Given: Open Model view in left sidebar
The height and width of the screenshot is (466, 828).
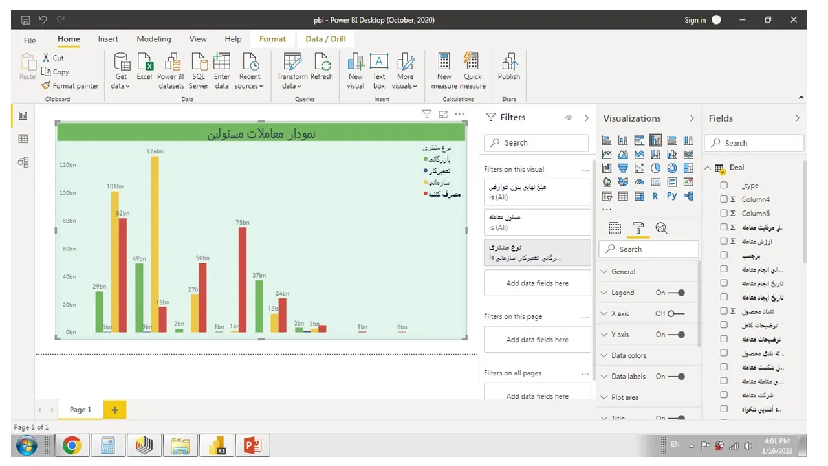Looking at the screenshot, I should pos(23,162).
